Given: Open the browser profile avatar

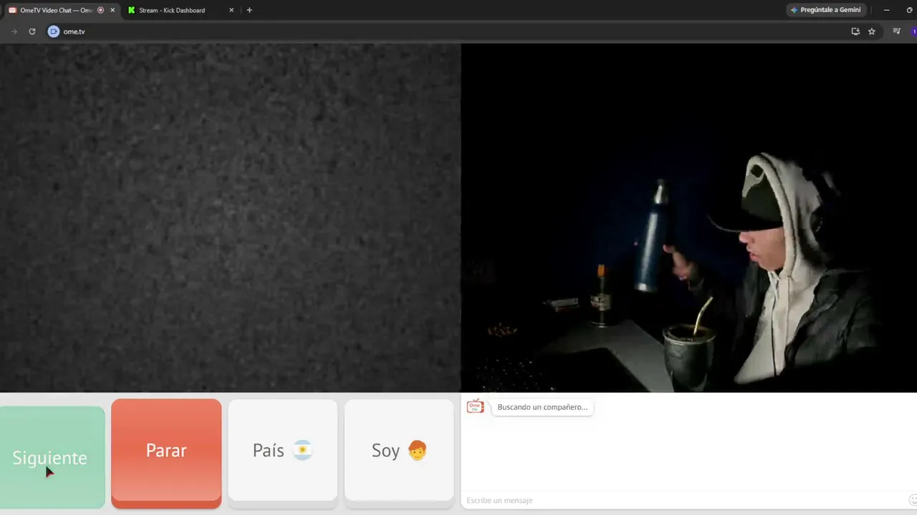Looking at the screenshot, I should pyautogui.click(x=914, y=31).
